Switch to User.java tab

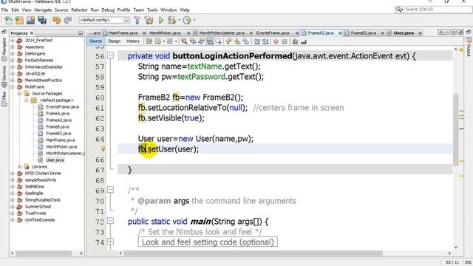(x=404, y=33)
